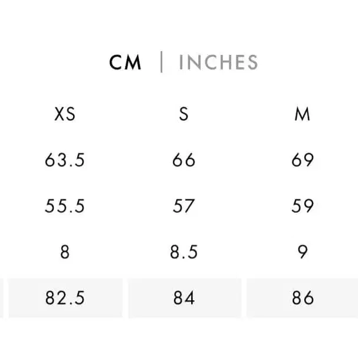Viewport: 358px width, 358px height.
Task: Select the 55.5 value in XS column
Action: coord(65,206)
